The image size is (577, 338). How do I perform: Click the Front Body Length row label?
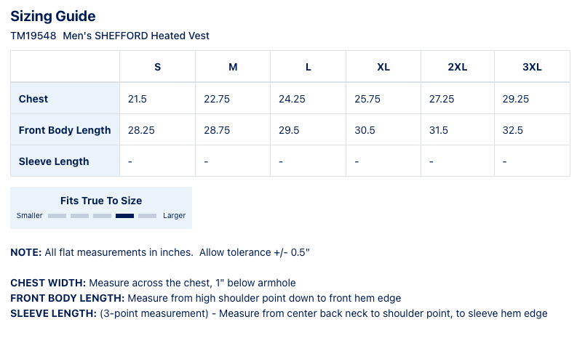(x=65, y=130)
